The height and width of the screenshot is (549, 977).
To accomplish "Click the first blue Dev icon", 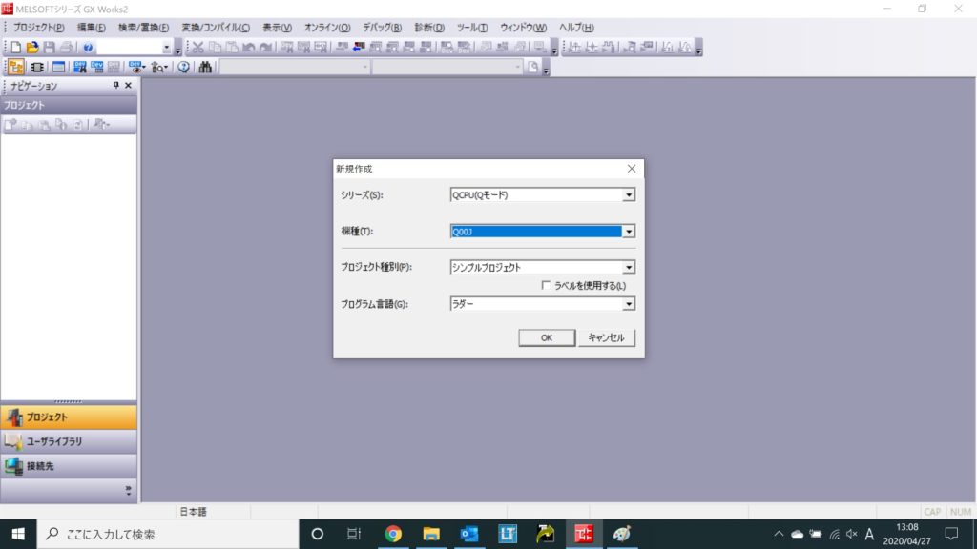I will (x=80, y=68).
